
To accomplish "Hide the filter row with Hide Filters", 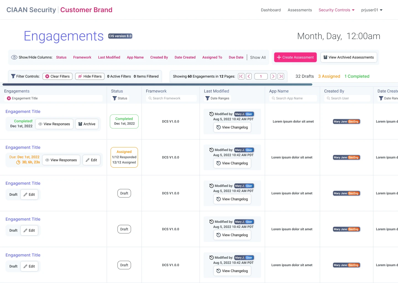I will [x=90, y=76].
